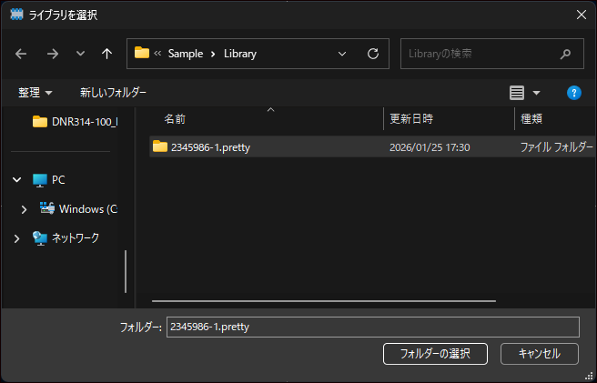Click the Forward navigation arrow
This screenshot has width=597, height=383.
tap(52, 54)
